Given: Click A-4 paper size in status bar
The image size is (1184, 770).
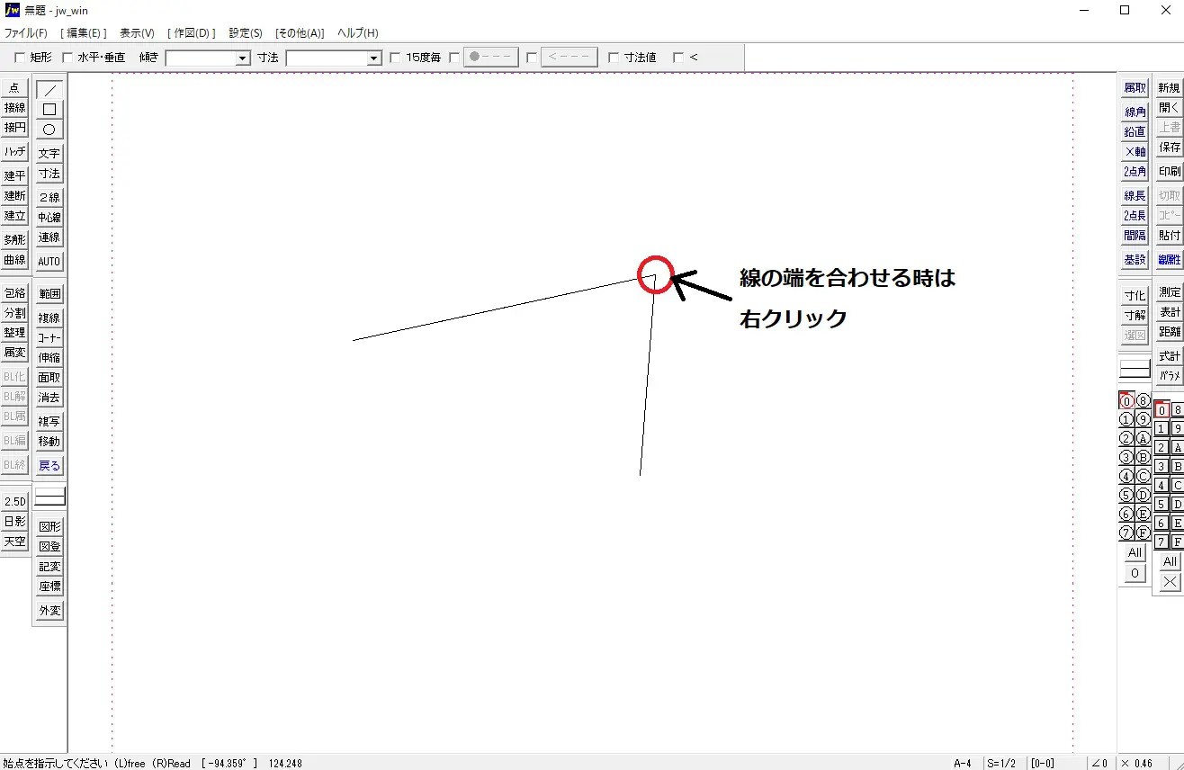Looking at the screenshot, I should click(962, 763).
